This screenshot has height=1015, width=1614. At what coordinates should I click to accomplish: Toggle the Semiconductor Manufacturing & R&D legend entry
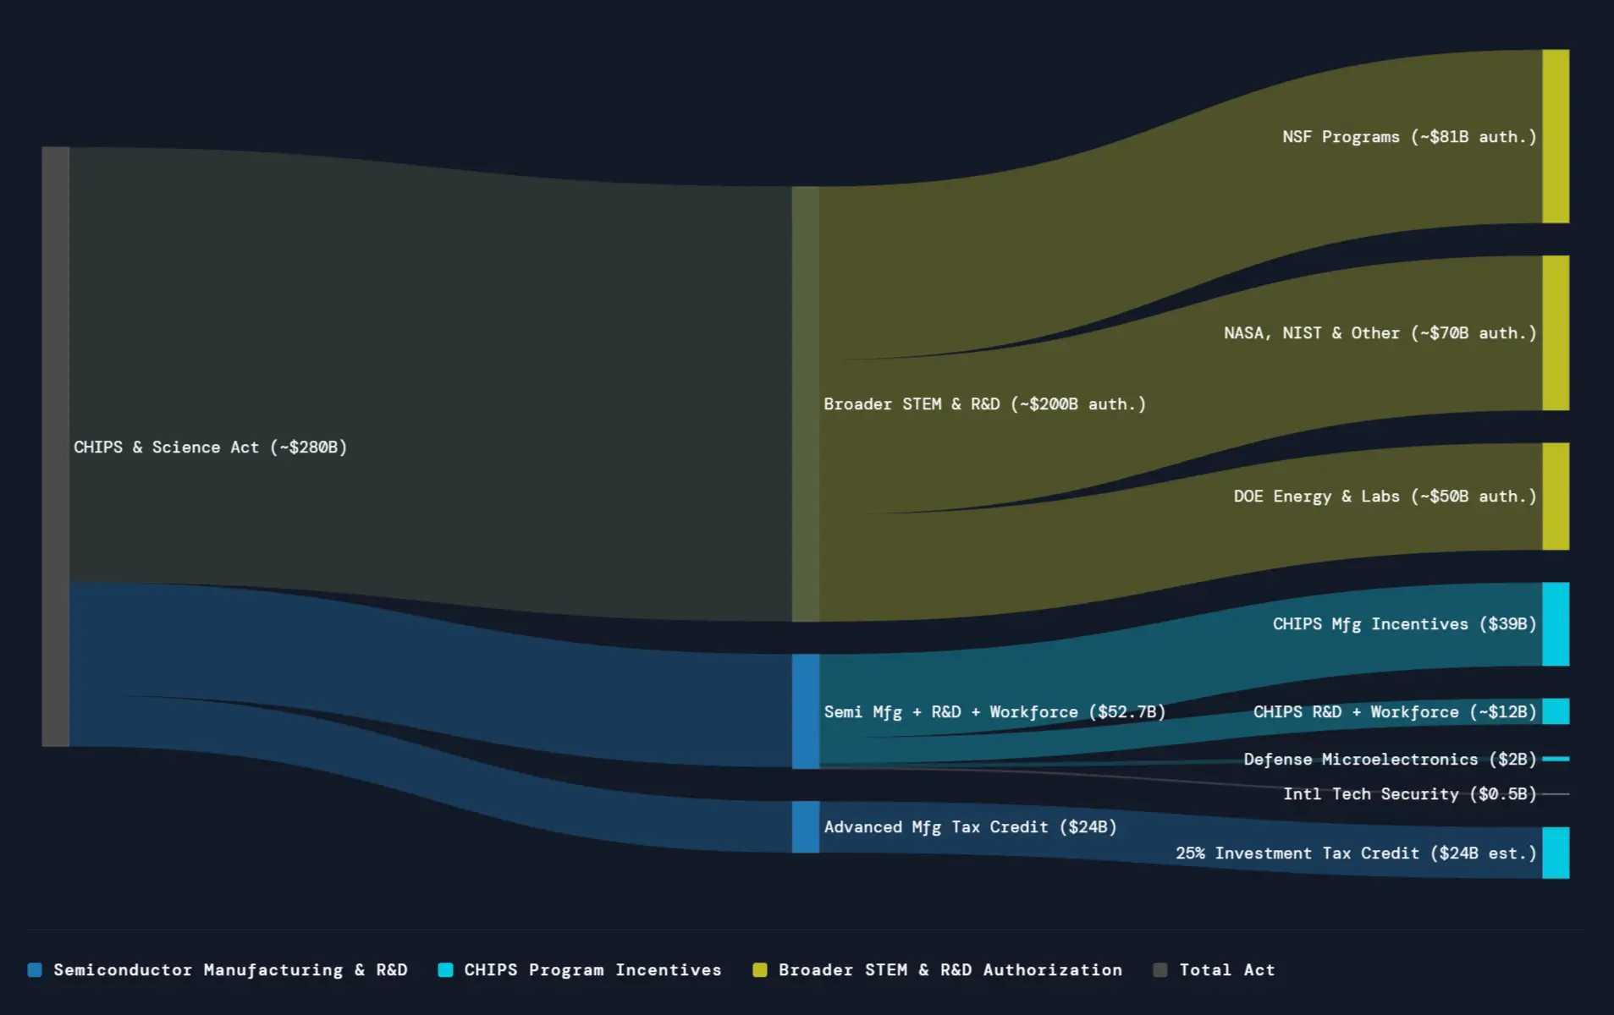click(231, 970)
